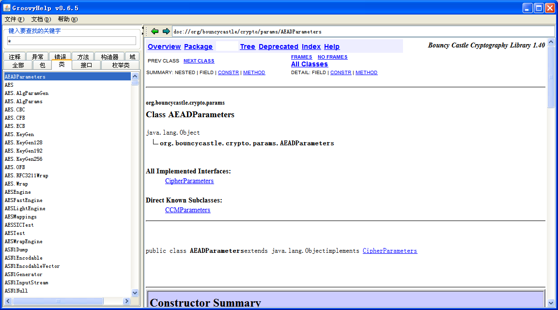This screenshot has height=310, width=558.
Task: Click the doc URL address field
Action: (363, 31)
